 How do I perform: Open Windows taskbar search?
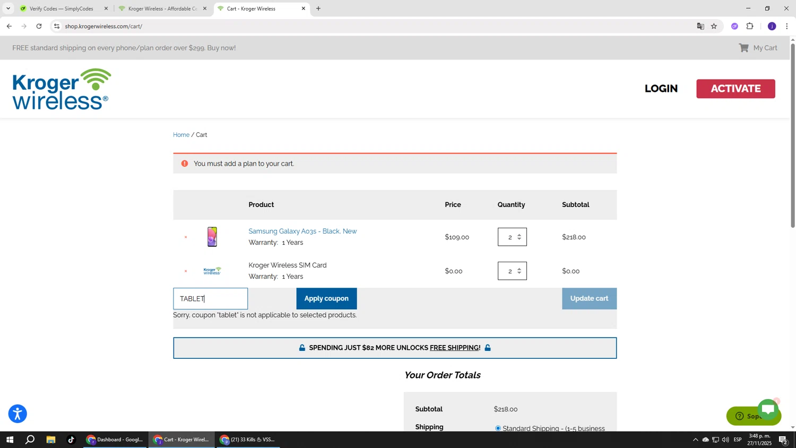click(30, 440)
